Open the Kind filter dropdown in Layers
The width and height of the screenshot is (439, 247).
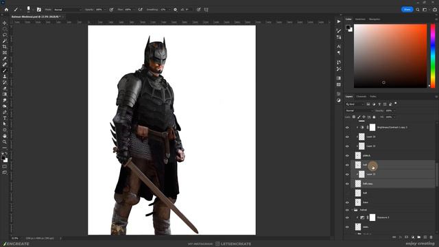coord(355,104)
